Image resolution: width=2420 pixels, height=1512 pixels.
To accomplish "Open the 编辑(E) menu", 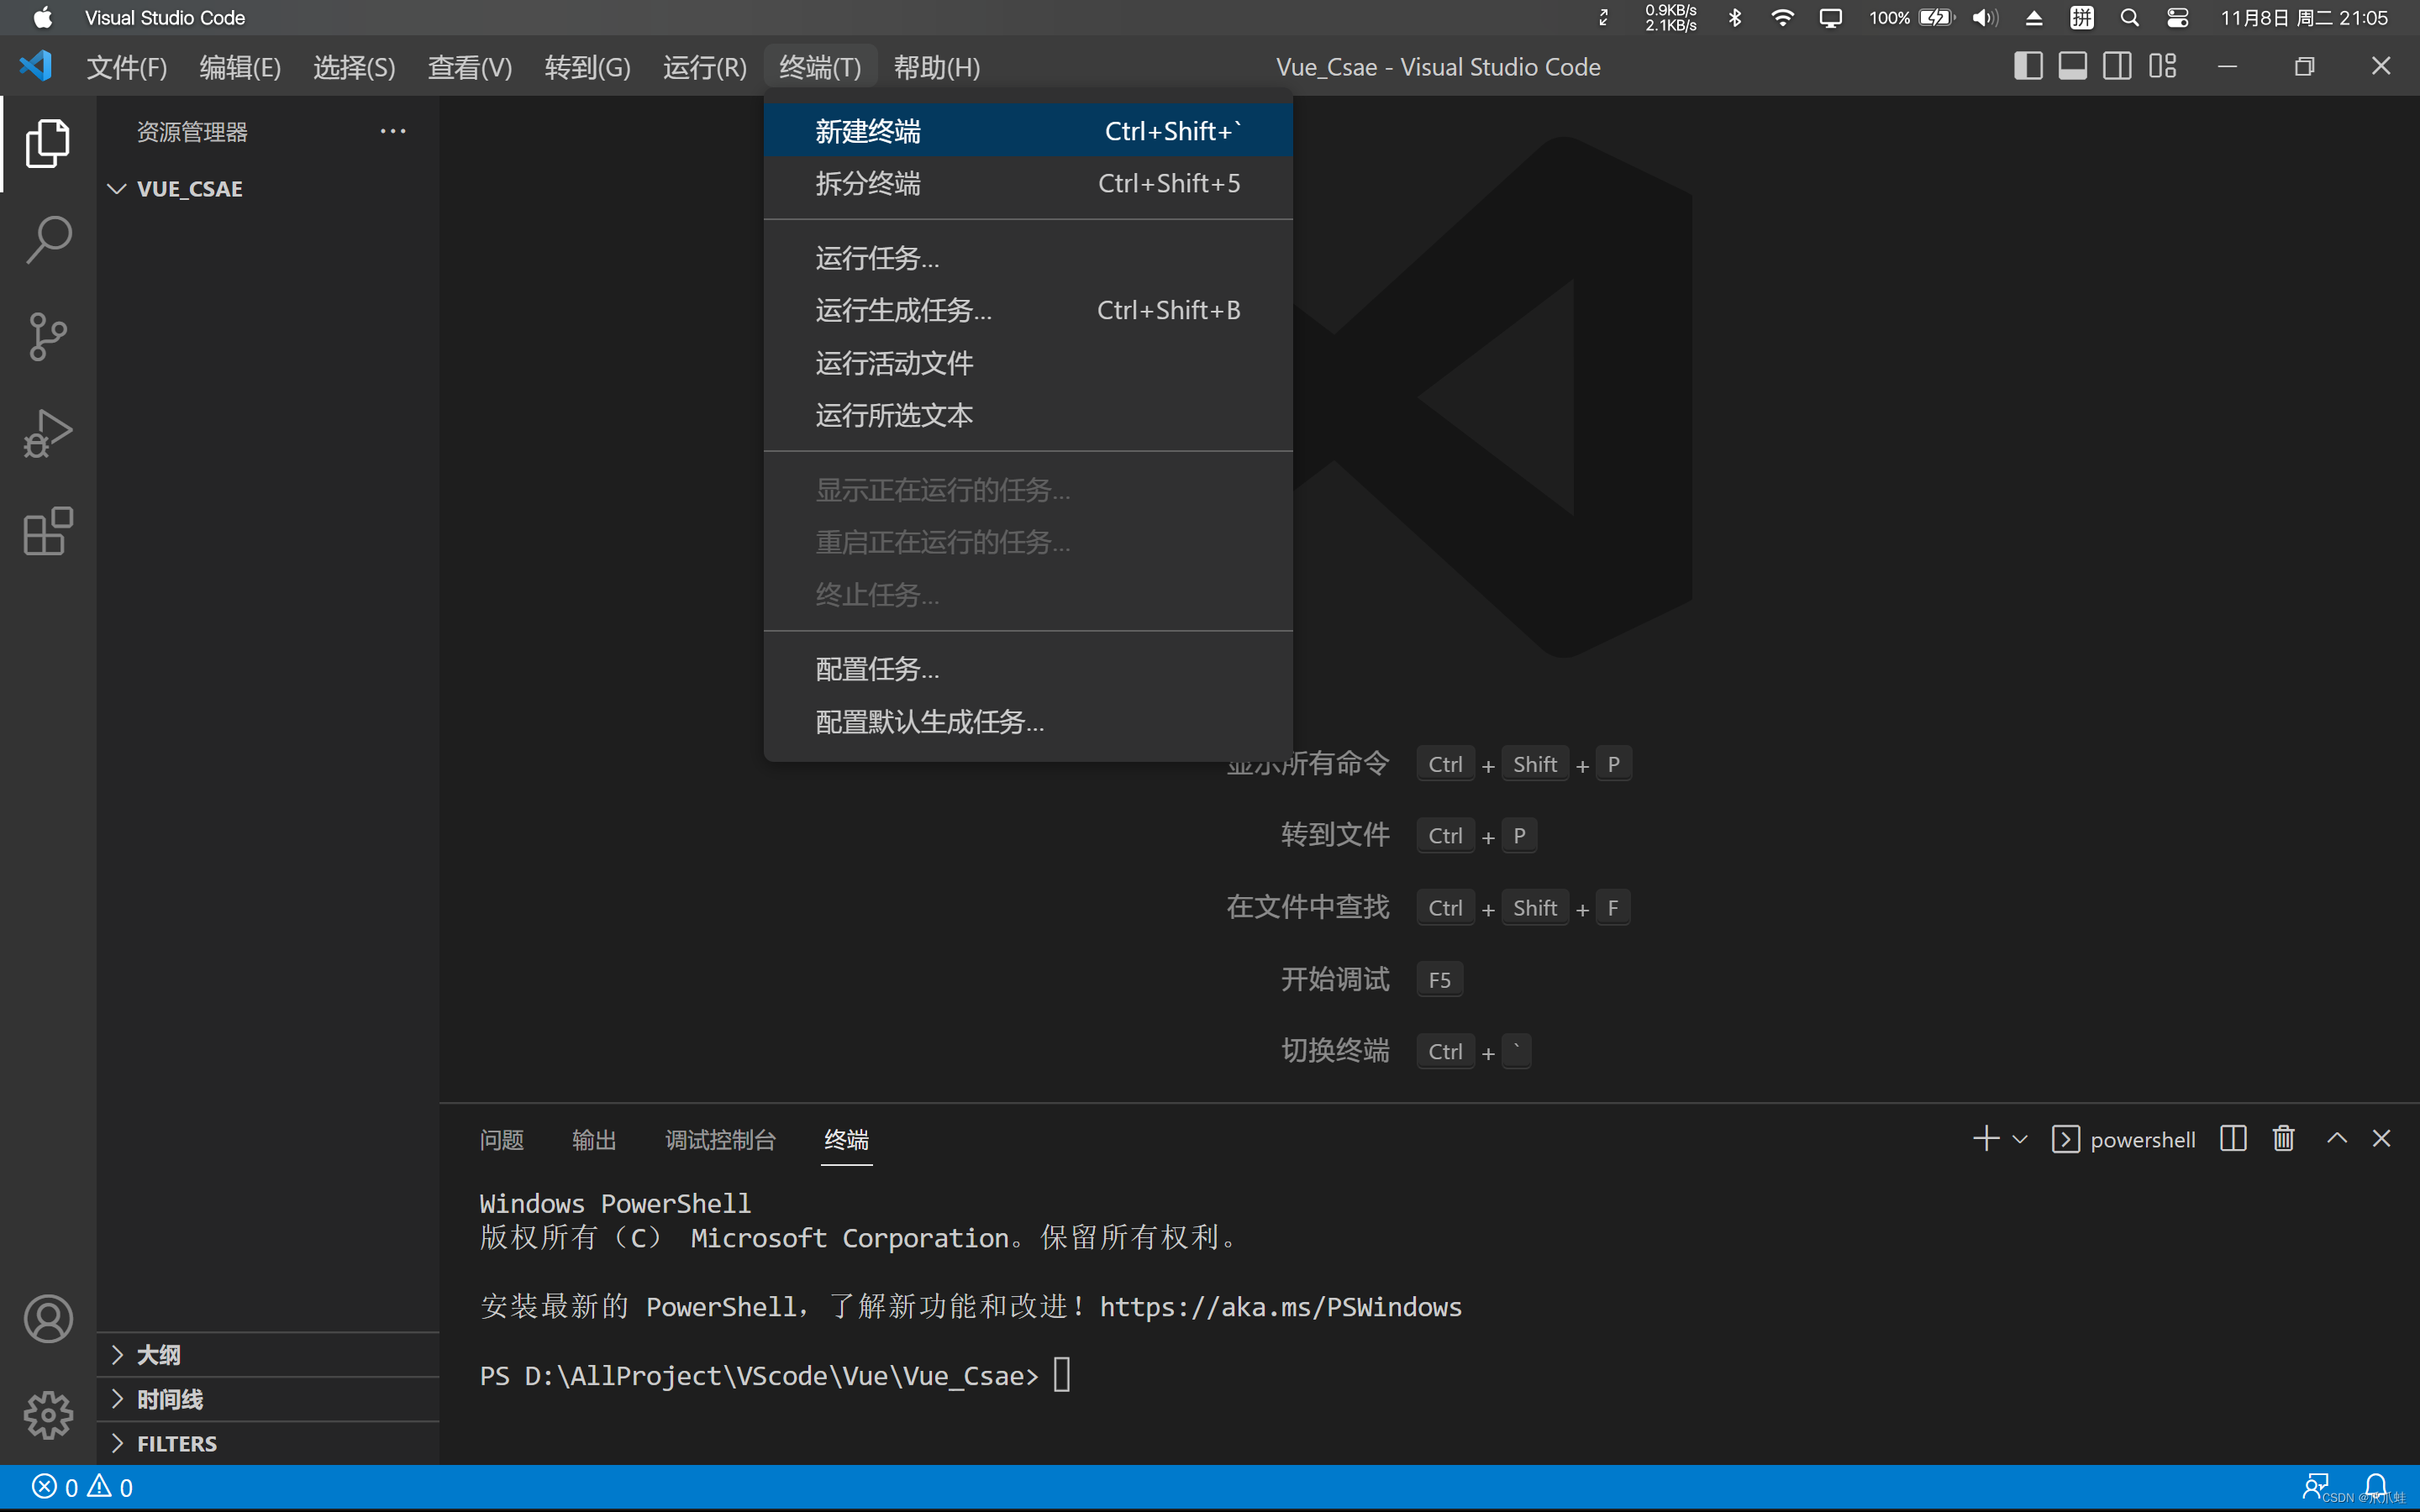I will [240, 67].
